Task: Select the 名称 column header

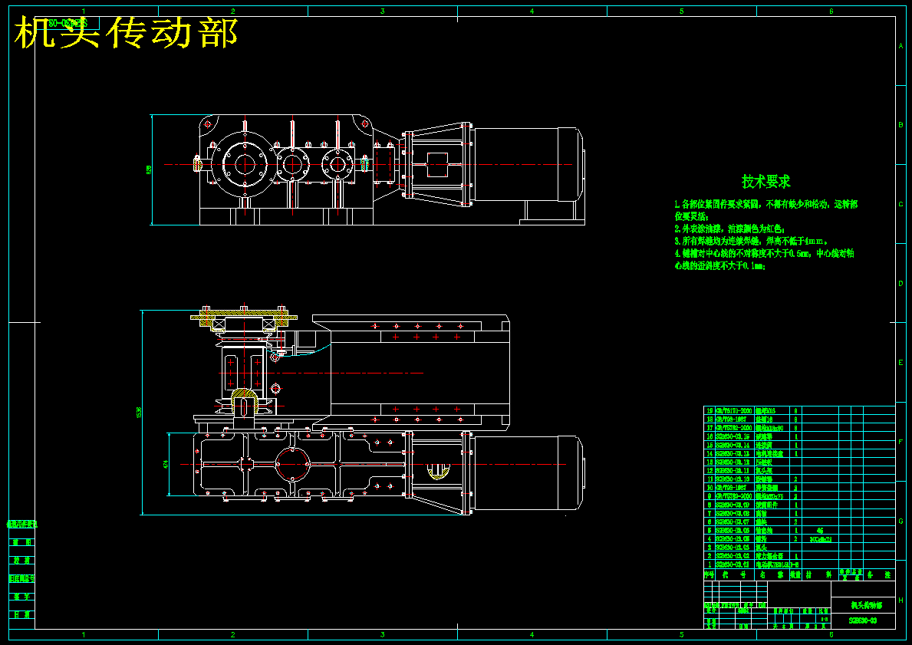Action: click(x=771, y=574)
